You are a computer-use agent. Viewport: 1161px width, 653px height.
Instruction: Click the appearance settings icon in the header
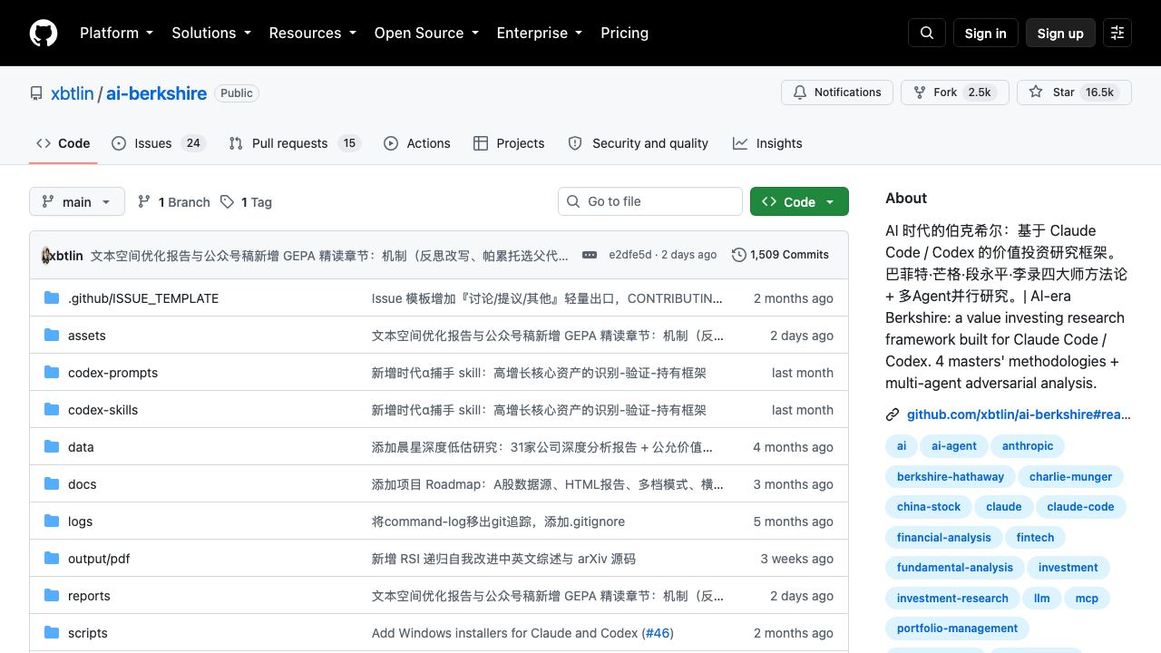[1117, 33]
